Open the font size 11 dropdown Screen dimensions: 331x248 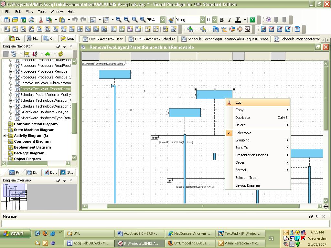pyautogui.click(x=215, y=20)
